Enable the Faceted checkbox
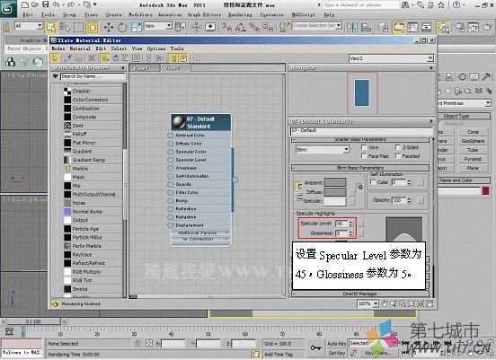 pyautogui.click(x=398, y=156)
